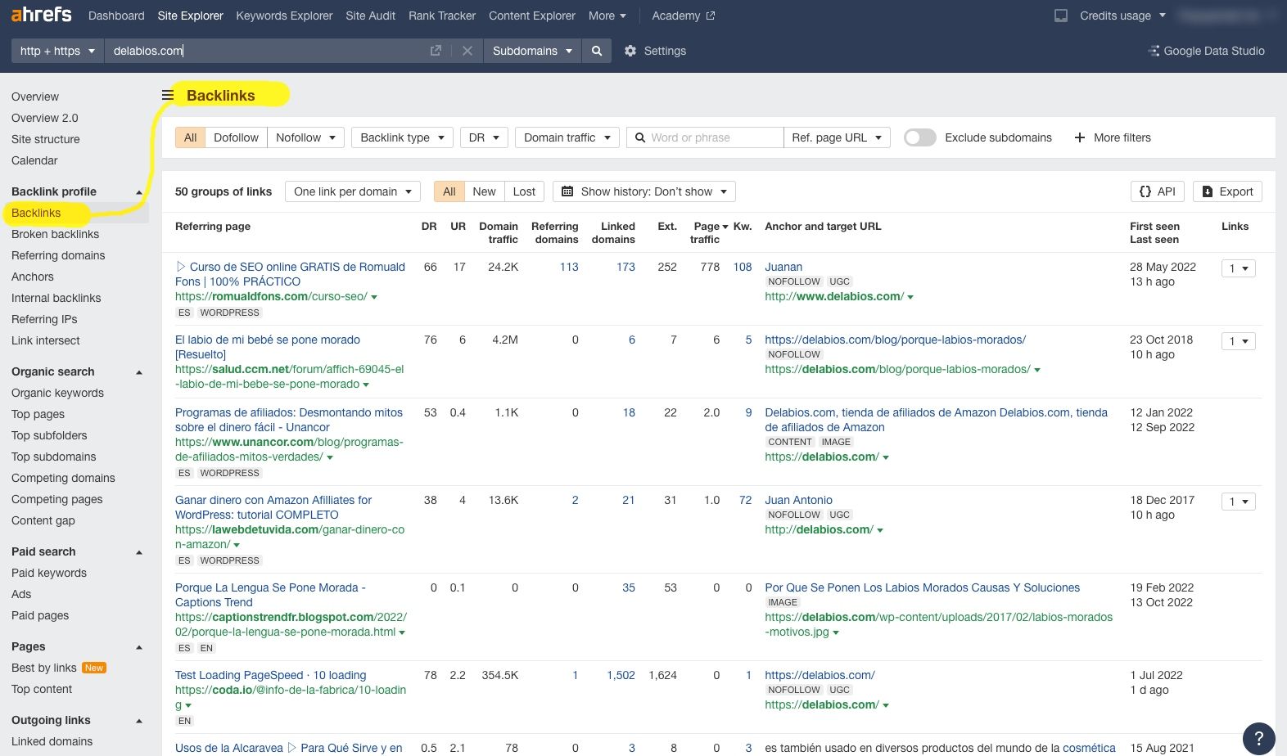Expand the romualdfons.com curso-seo URL arrow
This screenshot has width=1287, height=756.
(x=374, y=297)
